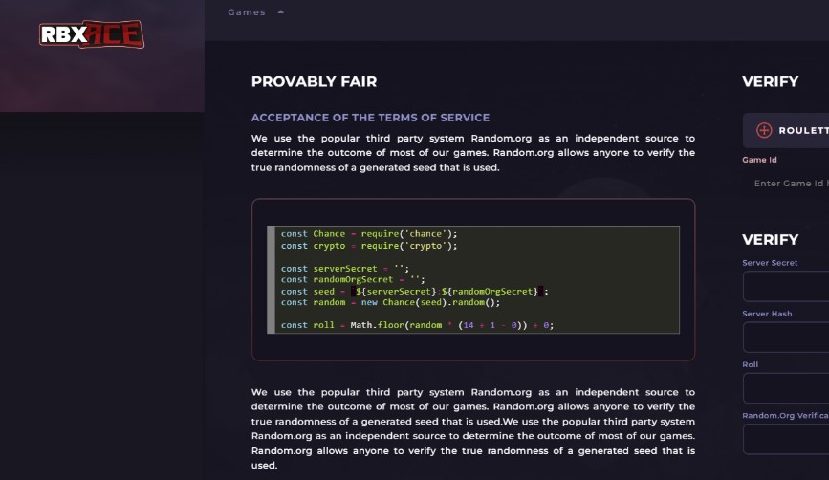This screenshot has width=829, height=480.
Task: Click the Game Id label
Action: (760, 159)
